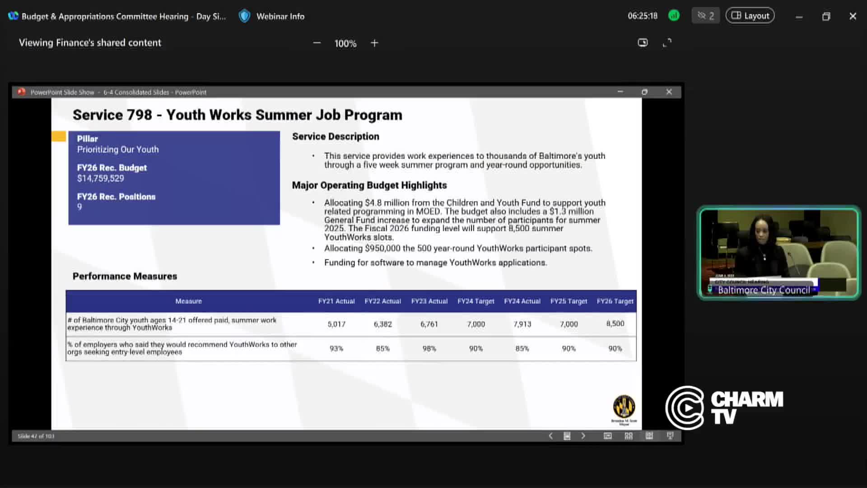Switch to PowerPoint Normal view
867x488 pixels.
click(x=608, y=436)
